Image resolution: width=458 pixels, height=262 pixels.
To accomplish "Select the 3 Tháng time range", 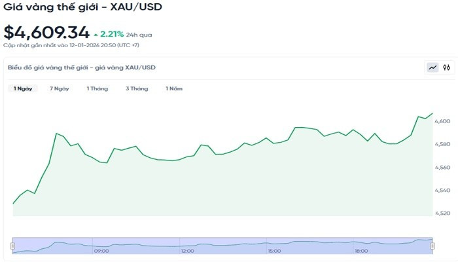I will pyautogui.click(x=137, y=88).
